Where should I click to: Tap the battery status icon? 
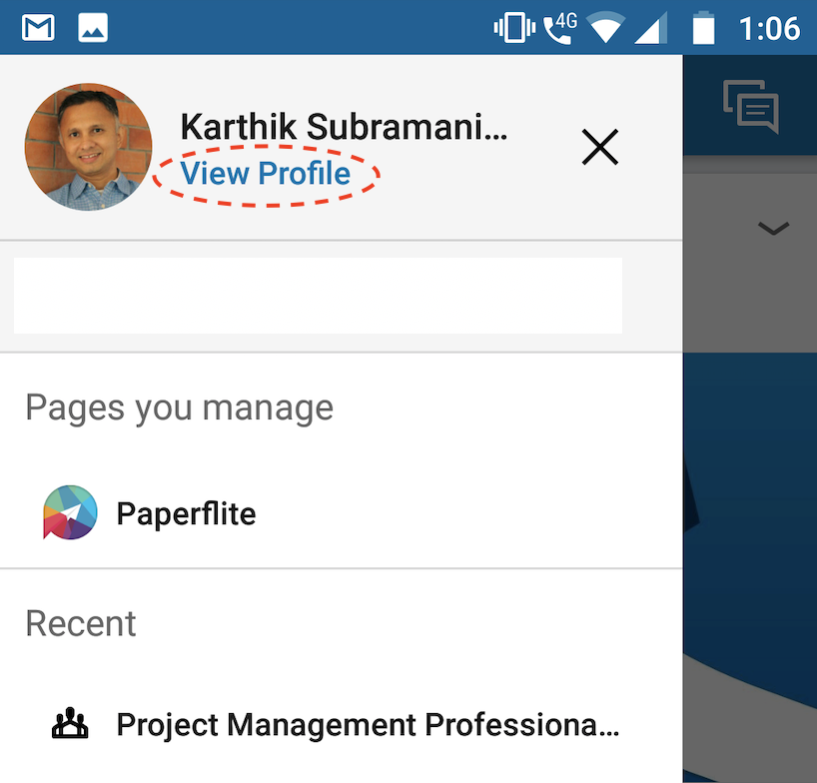[x=704, y=28]
